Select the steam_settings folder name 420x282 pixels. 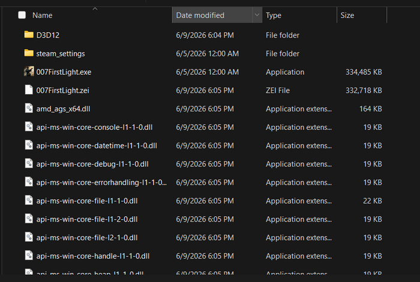(x=61, y=54)
